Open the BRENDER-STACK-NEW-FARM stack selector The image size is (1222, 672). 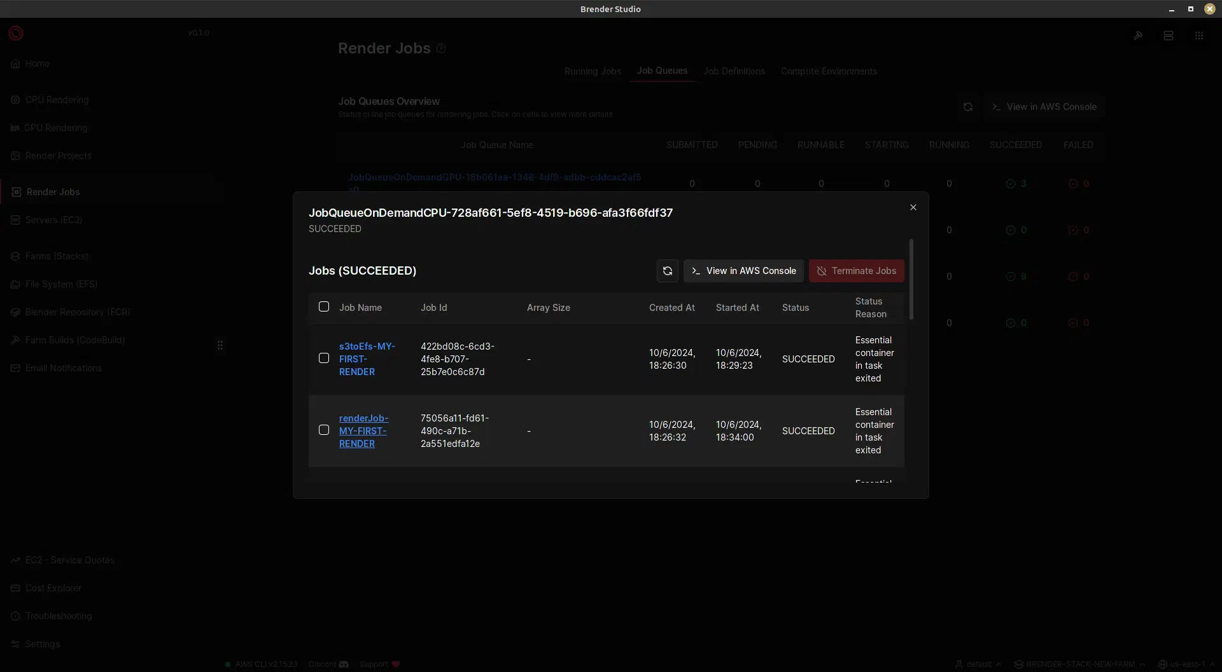[x=1080, y=664]
